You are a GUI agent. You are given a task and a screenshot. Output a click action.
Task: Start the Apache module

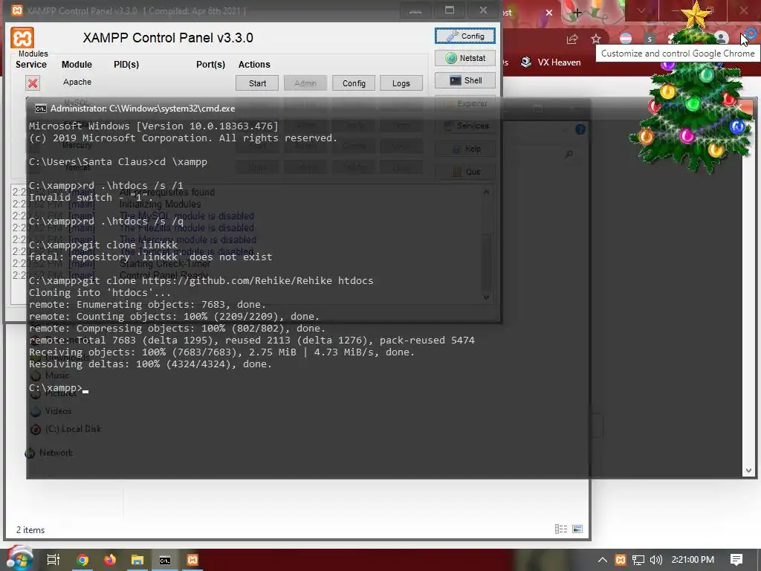(257, 83)
